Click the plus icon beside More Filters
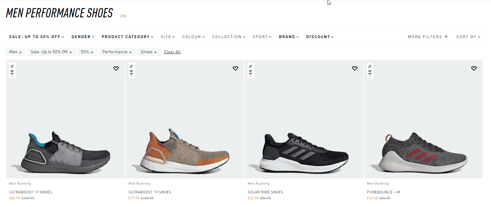 click(x=446, y=37)
